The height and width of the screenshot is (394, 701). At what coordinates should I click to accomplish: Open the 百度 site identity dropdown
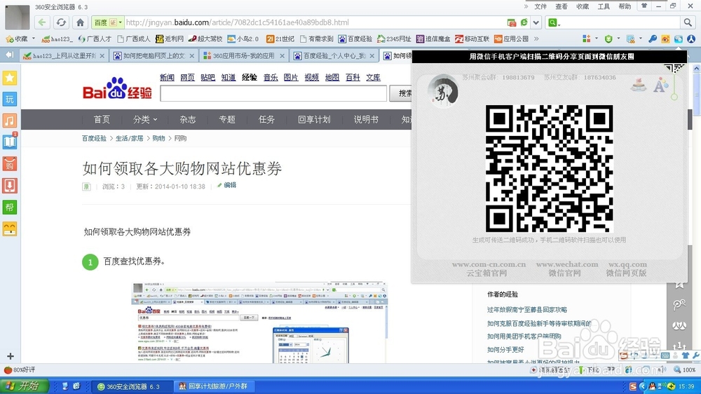click(107, 22)
